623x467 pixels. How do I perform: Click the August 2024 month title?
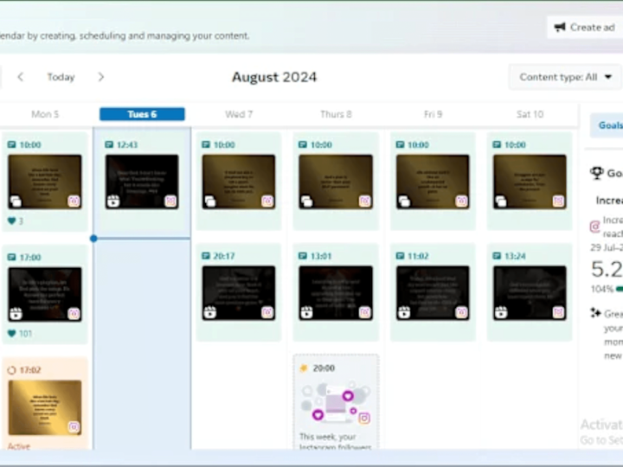[x=274, y=77]
